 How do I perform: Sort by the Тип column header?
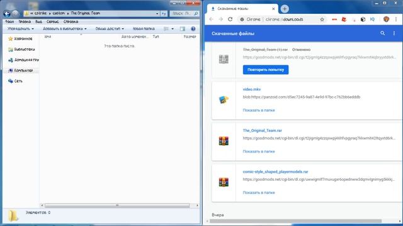[156, 36]
